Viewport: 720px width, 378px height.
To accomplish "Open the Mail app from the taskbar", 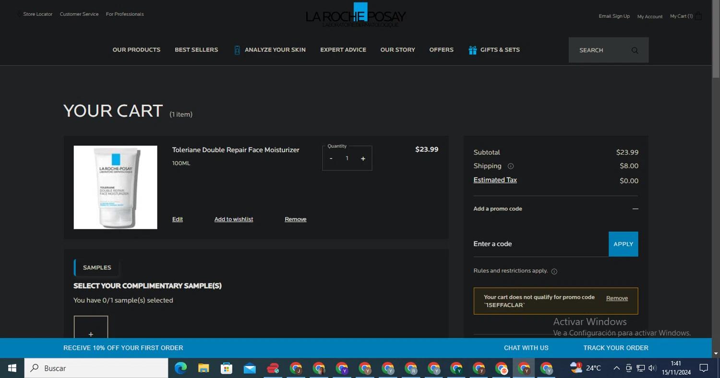I will [x=250, y=368].
